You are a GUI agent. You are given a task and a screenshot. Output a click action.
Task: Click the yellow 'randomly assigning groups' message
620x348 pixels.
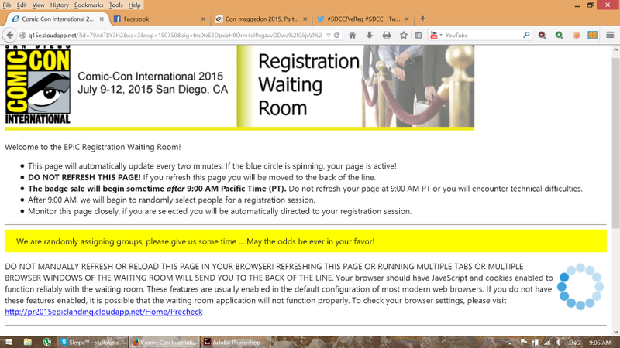point(305,241)
